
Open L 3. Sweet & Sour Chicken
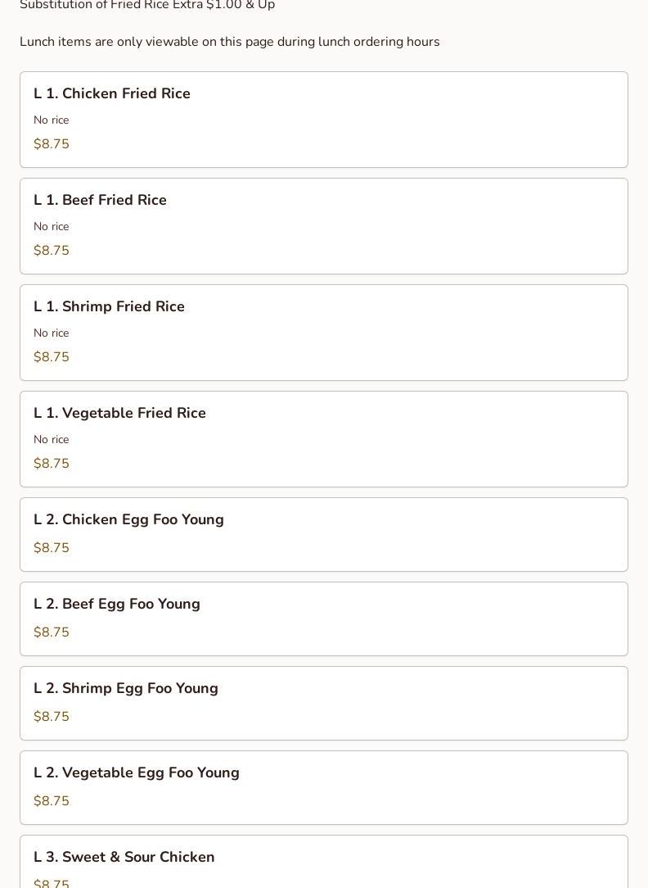[124, 858]
